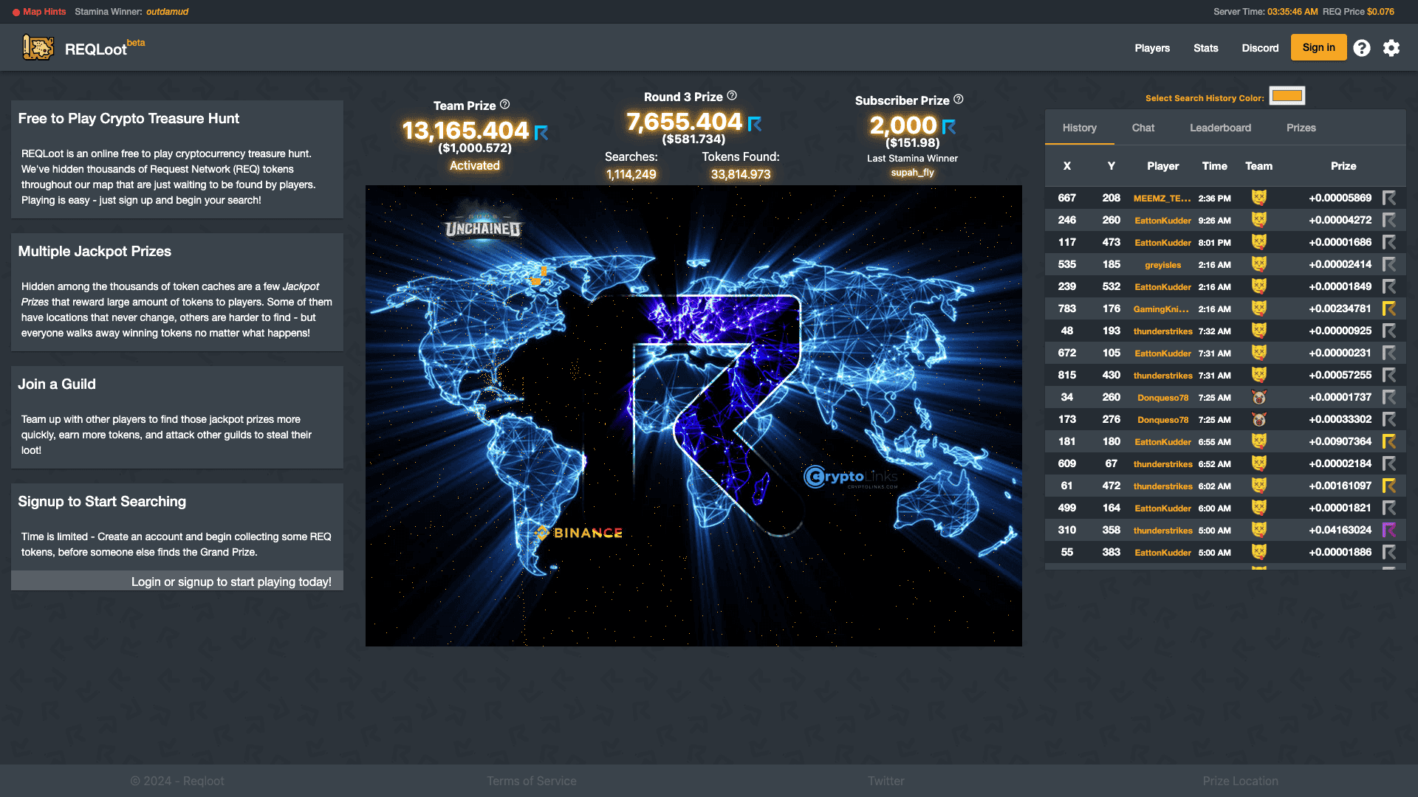Click Activated status under Team Prize
Screen dimensions: 1418x797
(x=474, y=165)
